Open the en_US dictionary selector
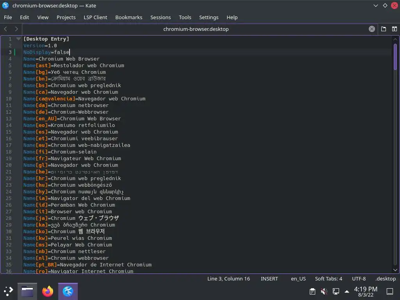 point(298,279)
